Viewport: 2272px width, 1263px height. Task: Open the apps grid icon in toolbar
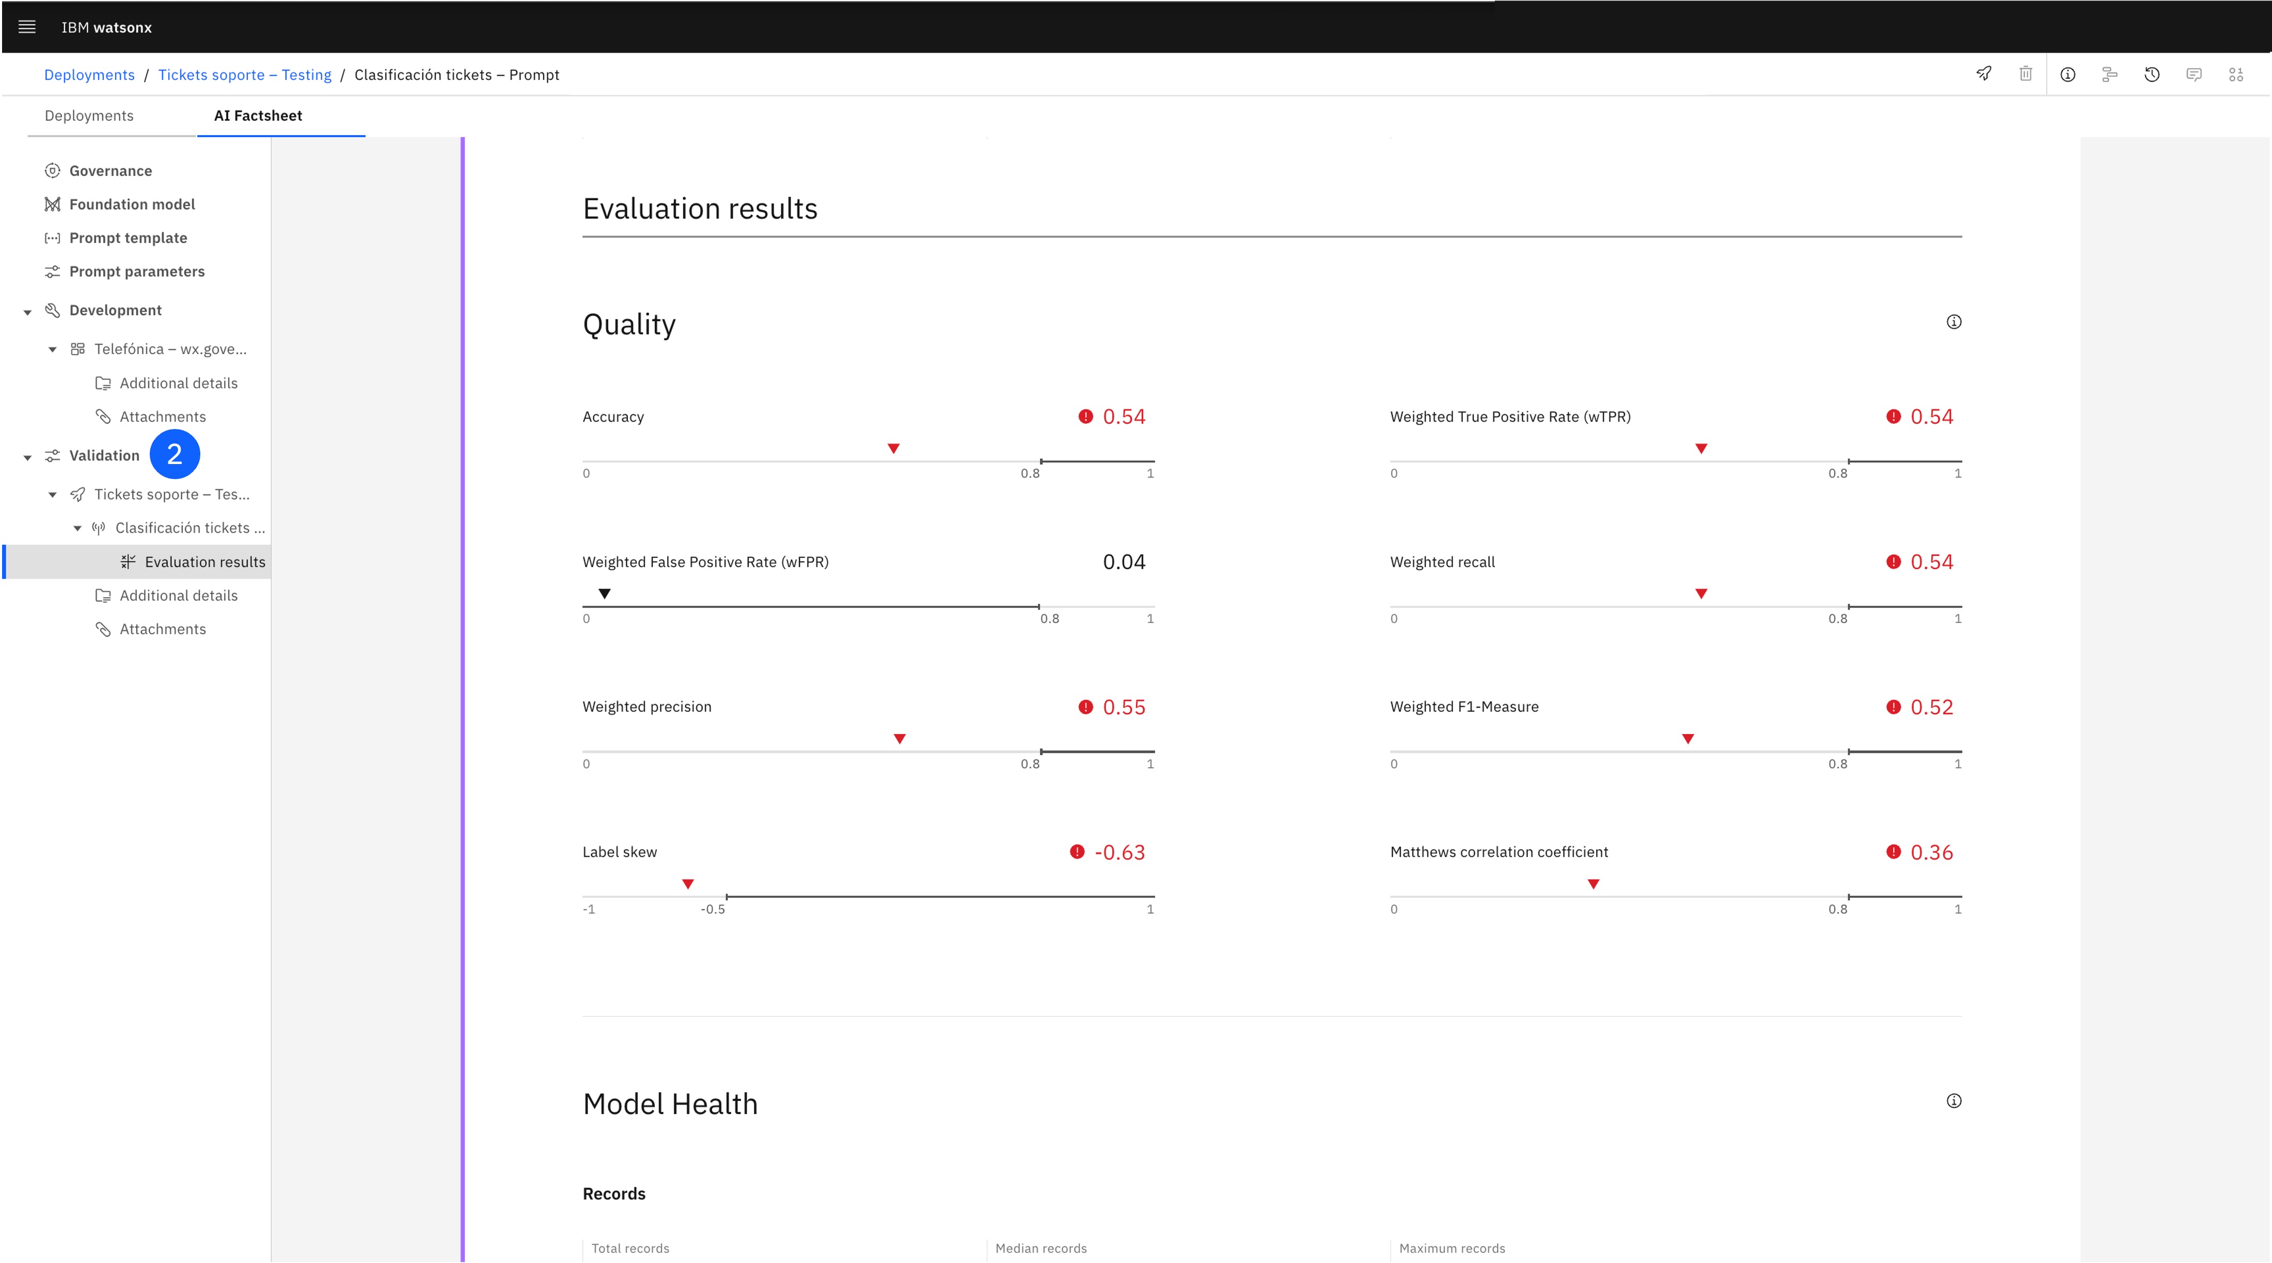pos(2236,75)
